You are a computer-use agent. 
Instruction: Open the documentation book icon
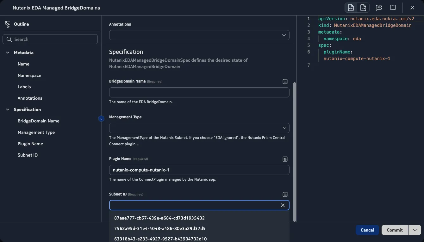(393, 8)
